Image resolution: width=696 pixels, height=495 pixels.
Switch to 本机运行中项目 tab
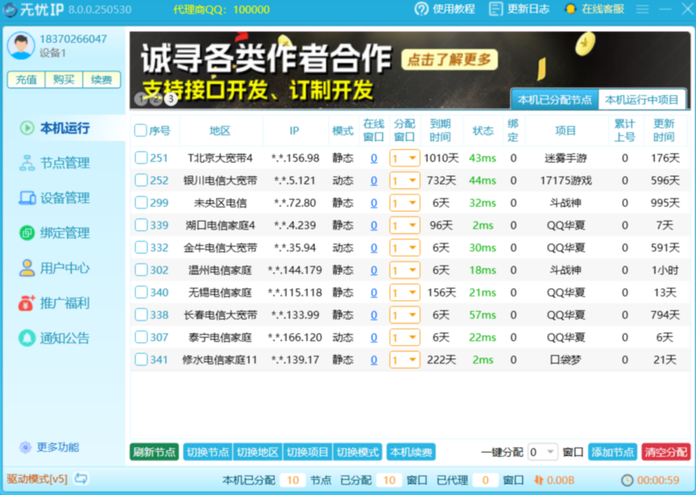tap(642, 100)
